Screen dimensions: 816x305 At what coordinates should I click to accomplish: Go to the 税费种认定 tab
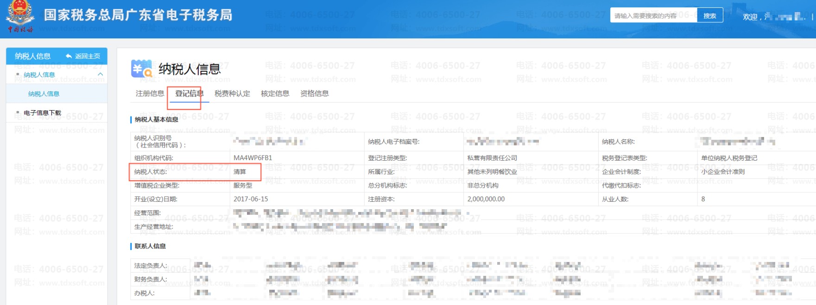point(232,93)
